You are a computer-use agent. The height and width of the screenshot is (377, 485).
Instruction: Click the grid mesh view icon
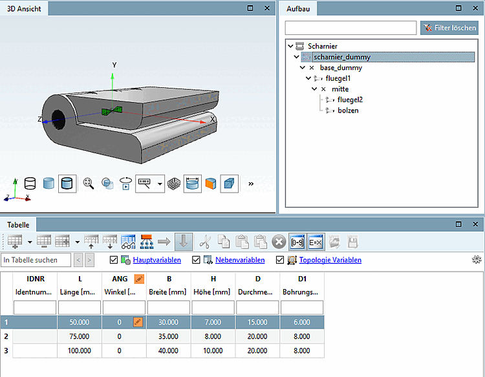click(x=175, y=184)
